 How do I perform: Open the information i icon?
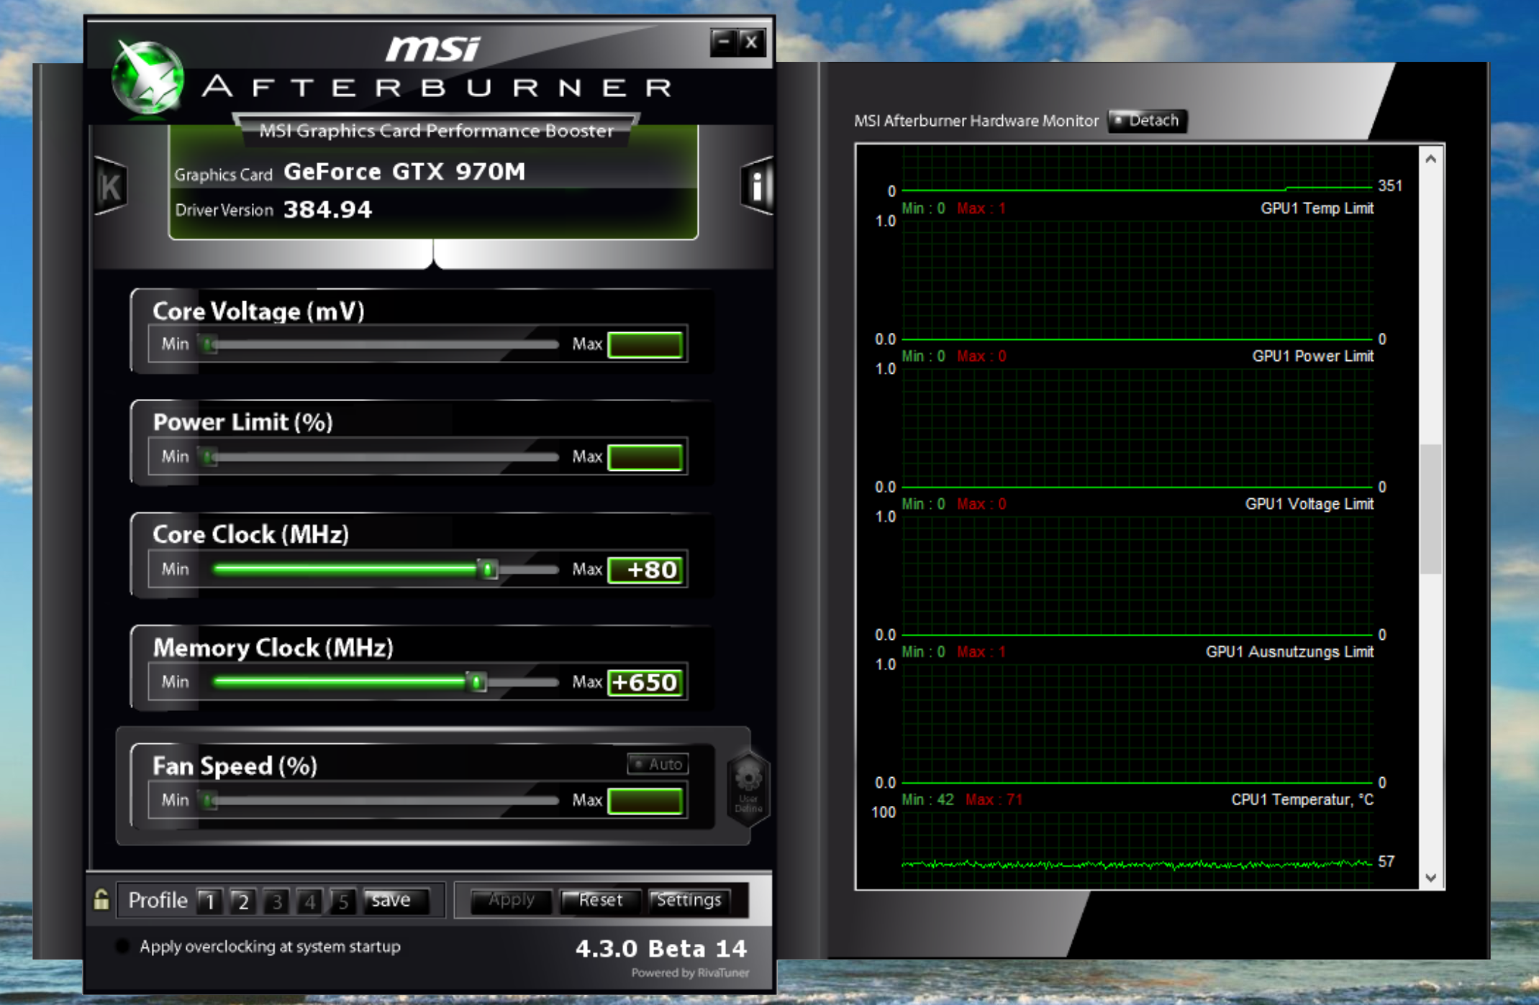click(x=757, y=186)
